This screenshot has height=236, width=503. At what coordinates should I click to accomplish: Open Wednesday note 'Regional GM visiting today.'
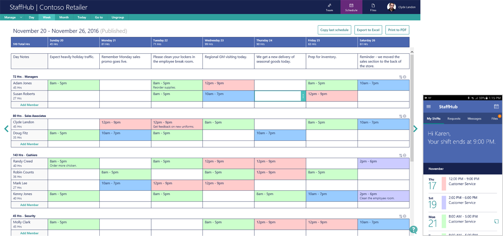pos(228,61)
